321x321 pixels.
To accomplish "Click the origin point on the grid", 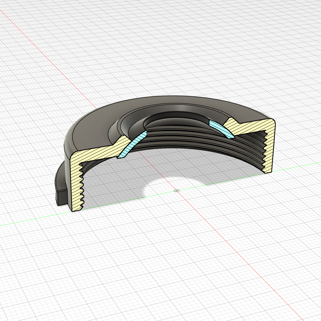I will point(176,190).
